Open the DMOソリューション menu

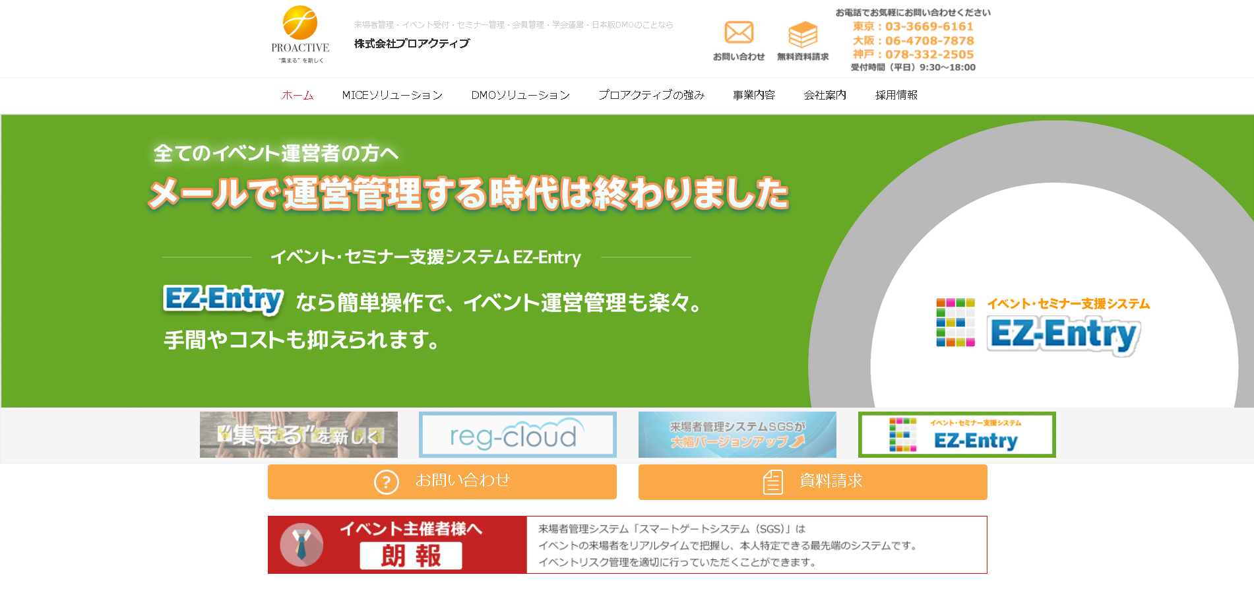pos(520,95)
